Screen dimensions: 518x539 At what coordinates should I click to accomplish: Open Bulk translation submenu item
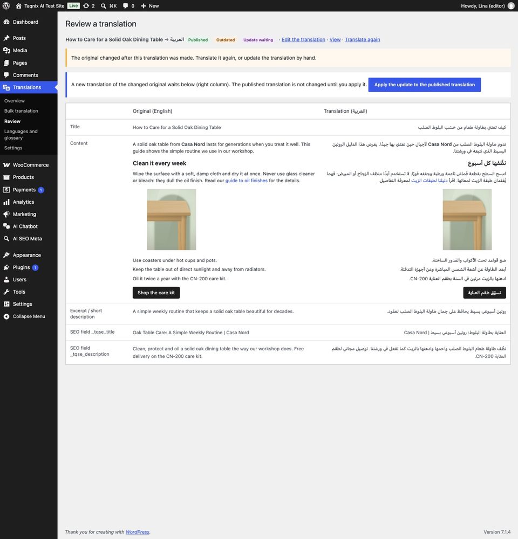(21, 110)
